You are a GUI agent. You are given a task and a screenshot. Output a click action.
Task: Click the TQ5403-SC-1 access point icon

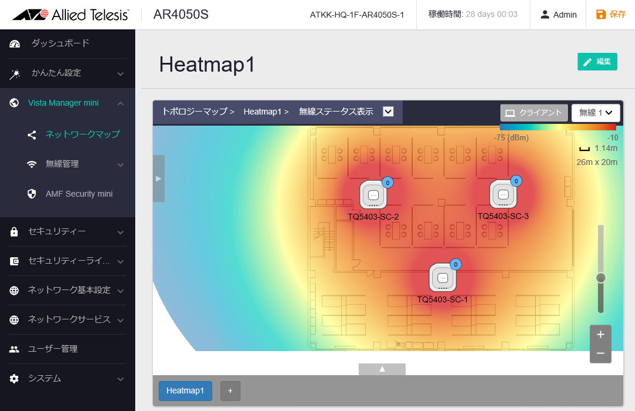pos(443,278)
